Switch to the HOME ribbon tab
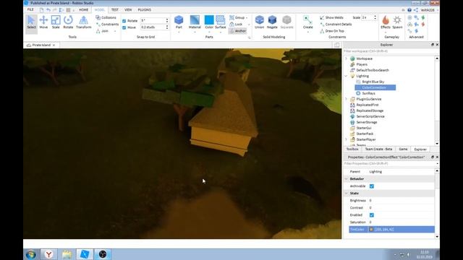The width and height of the screenshot is (463, 260). tap(84, 9)
